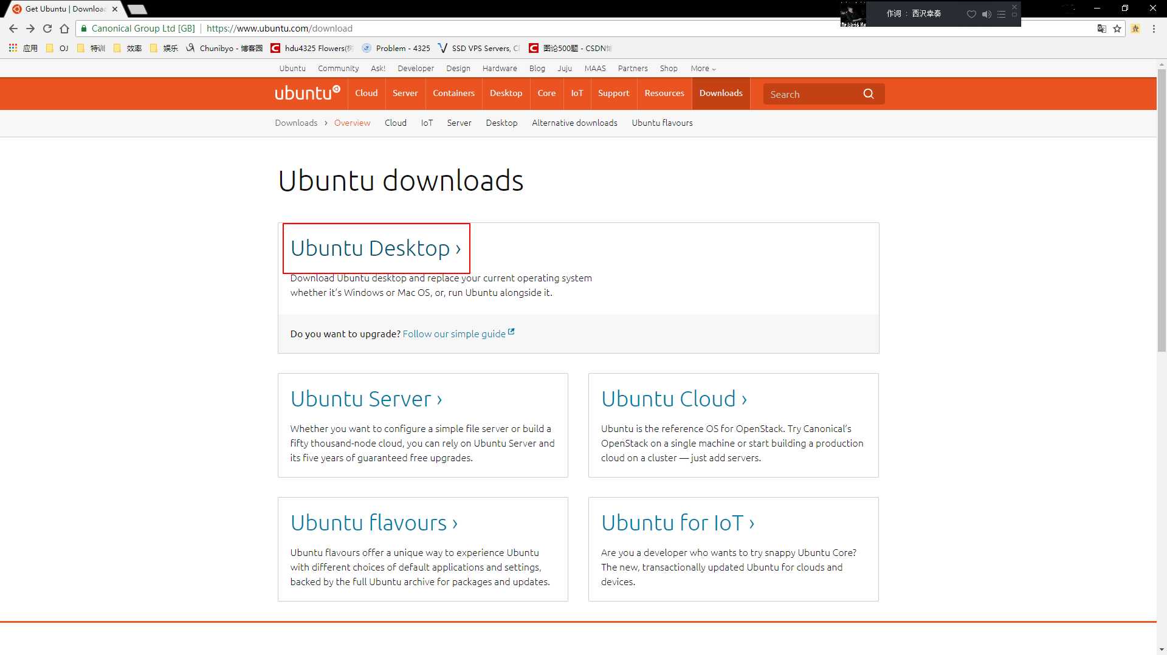Switch to the Alternative downloads tab

(574, 123)
